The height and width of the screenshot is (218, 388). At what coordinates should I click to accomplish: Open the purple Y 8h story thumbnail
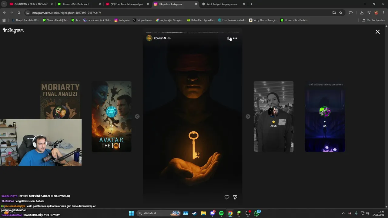[325, 116]
